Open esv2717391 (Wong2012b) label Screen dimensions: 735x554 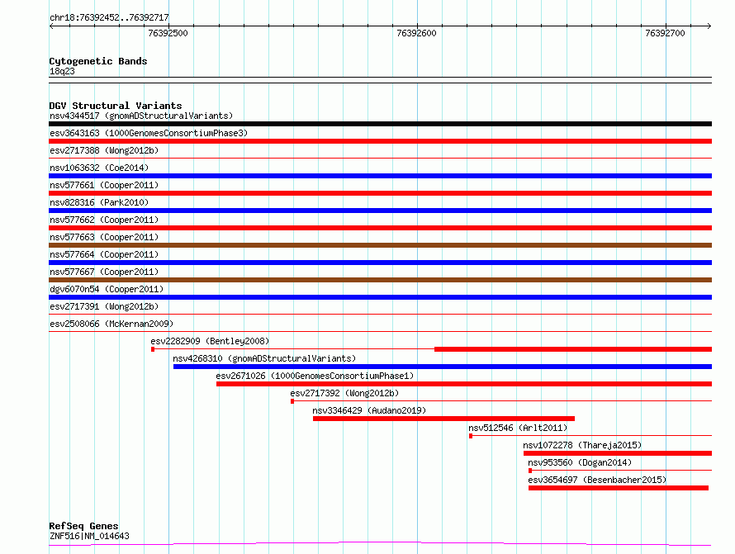coord(104,306)
